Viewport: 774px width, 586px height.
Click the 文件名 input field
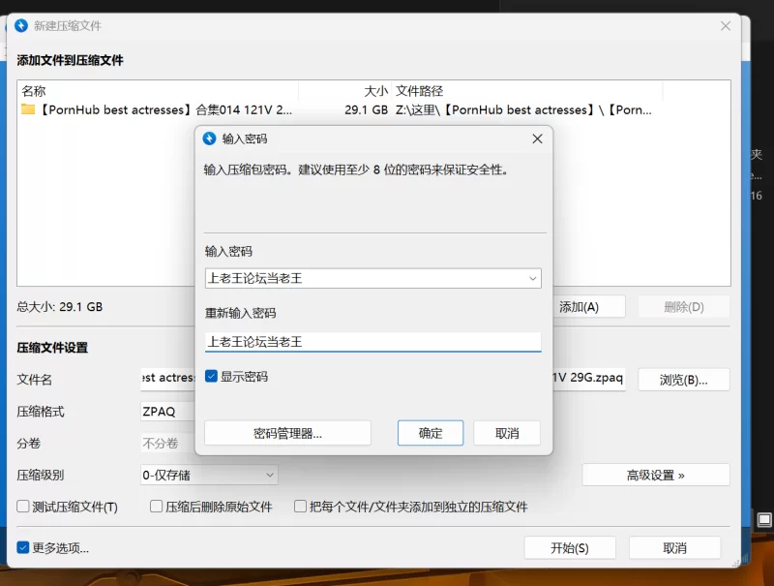point(167,379)
